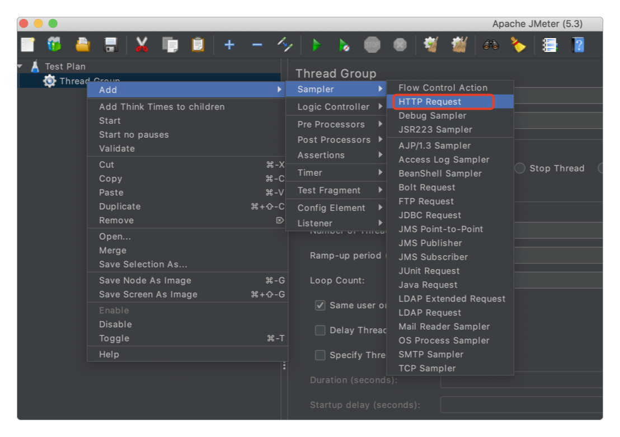
Task: Select Test Plan in the tree
Action: pos(65,67)
